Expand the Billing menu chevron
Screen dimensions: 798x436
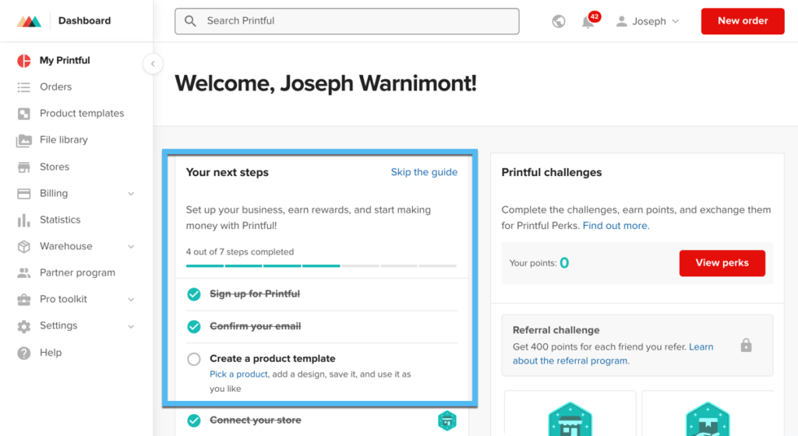(x=131, y=194)
